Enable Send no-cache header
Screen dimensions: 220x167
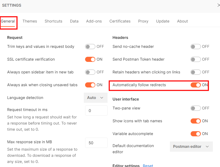click(x=195, y=47)
